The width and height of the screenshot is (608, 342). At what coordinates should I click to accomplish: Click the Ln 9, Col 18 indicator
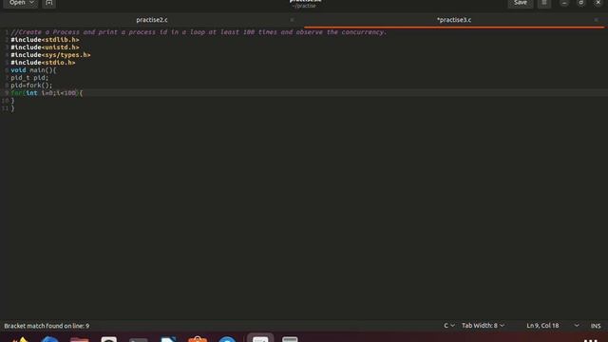click(542, 325)
